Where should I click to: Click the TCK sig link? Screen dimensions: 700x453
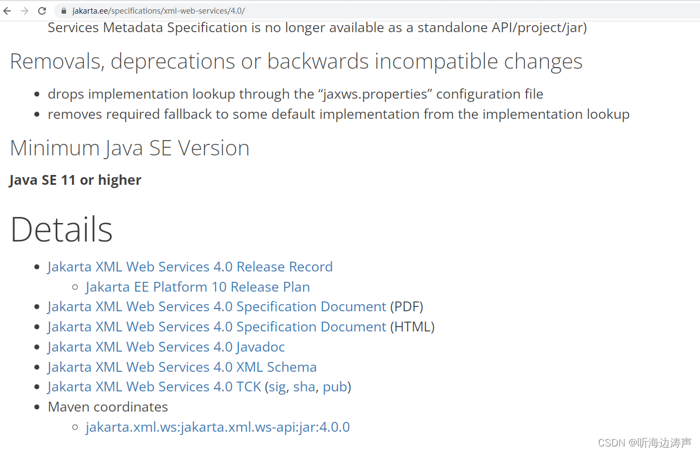point(277,387)
